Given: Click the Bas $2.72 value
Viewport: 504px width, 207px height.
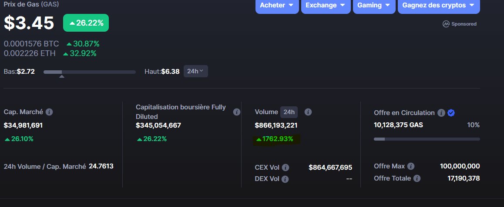Looking at the screenshot, I should coord(26,72).
